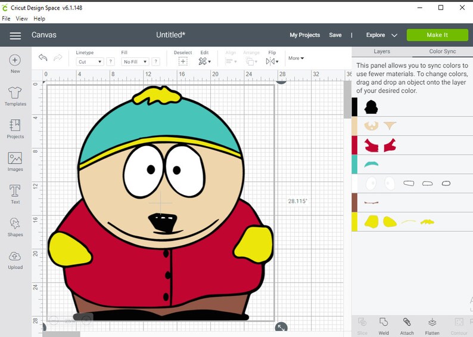The height and width of the screenshot is (337, 473).
Task: Select the teal hat layer thumbnail
Action: coord(371,165)
